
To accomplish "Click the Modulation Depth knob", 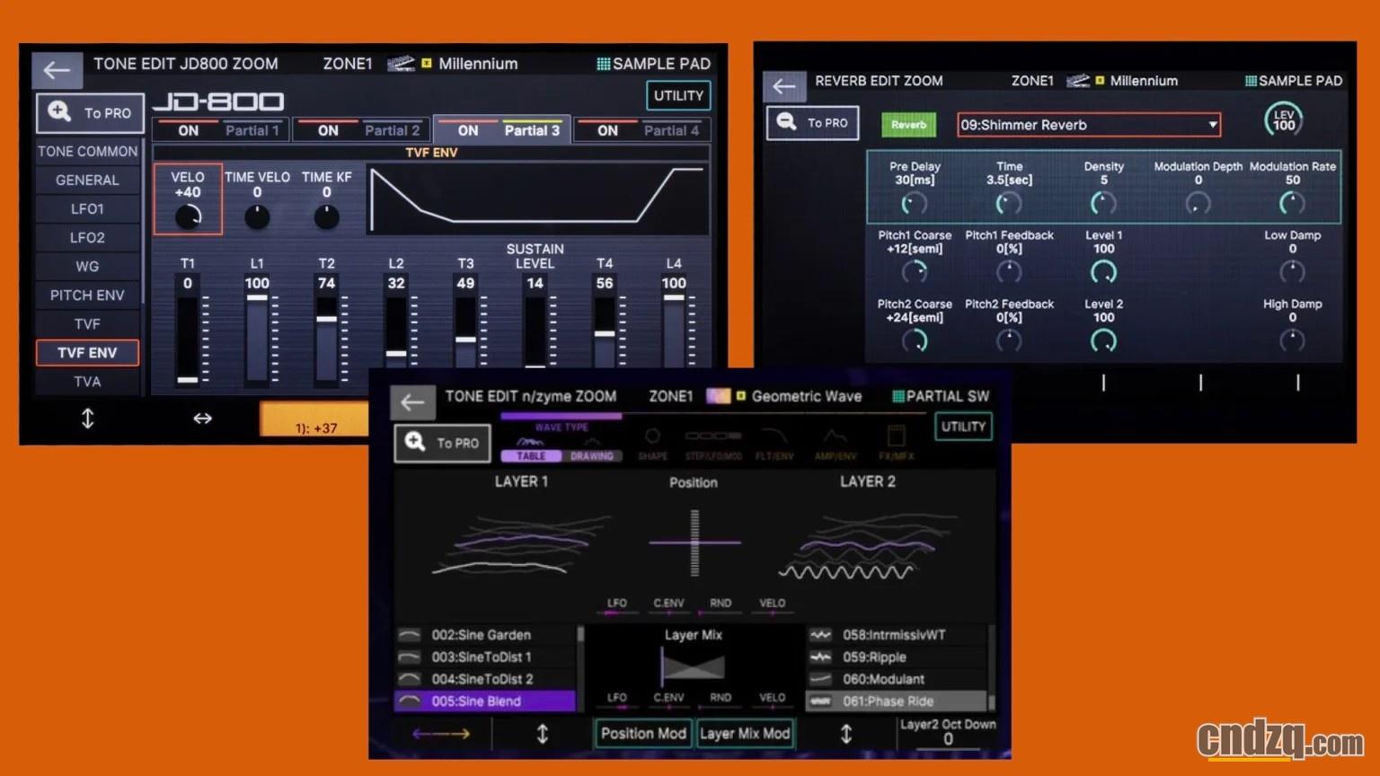I will (1198, 204).
